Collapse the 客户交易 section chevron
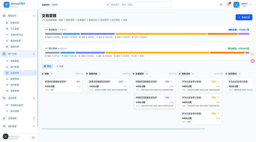This screenshot has height=142, width=256. pos(34,54)
